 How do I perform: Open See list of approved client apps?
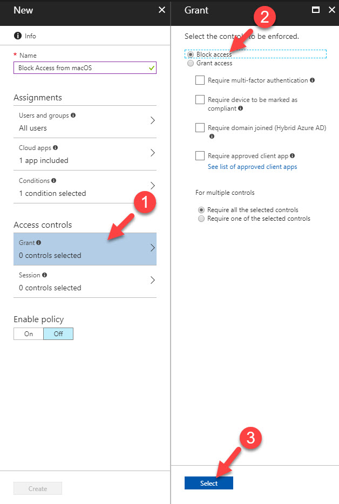click(252, 167)
